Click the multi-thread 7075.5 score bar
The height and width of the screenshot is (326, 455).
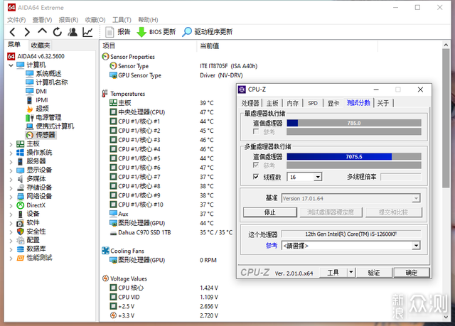pos(354,157)
